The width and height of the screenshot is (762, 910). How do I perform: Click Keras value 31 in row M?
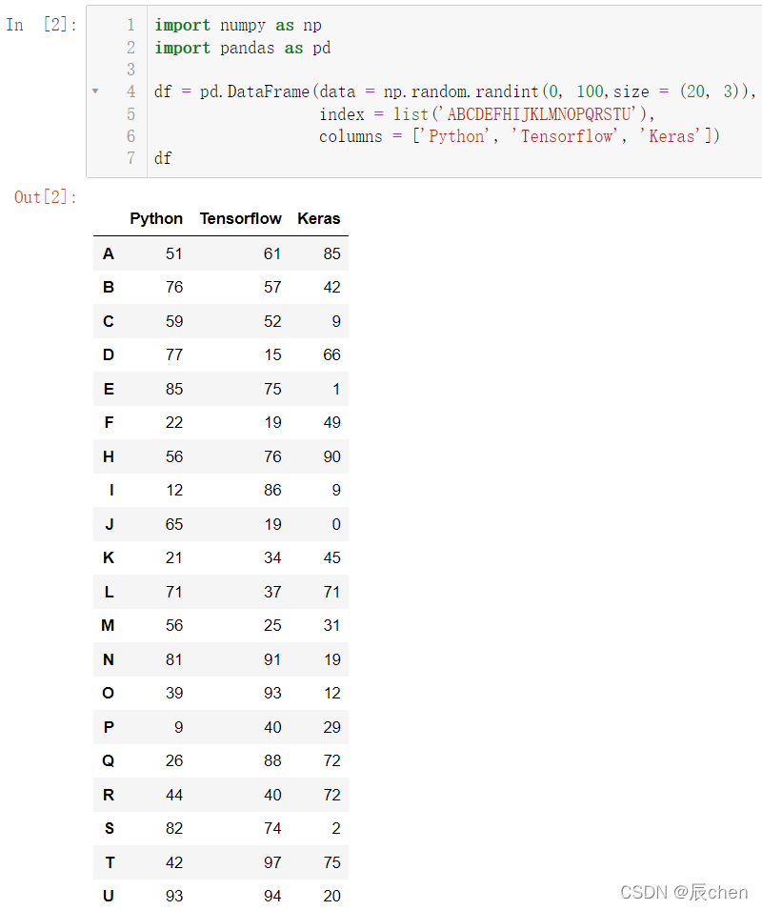tap(331, 626)
